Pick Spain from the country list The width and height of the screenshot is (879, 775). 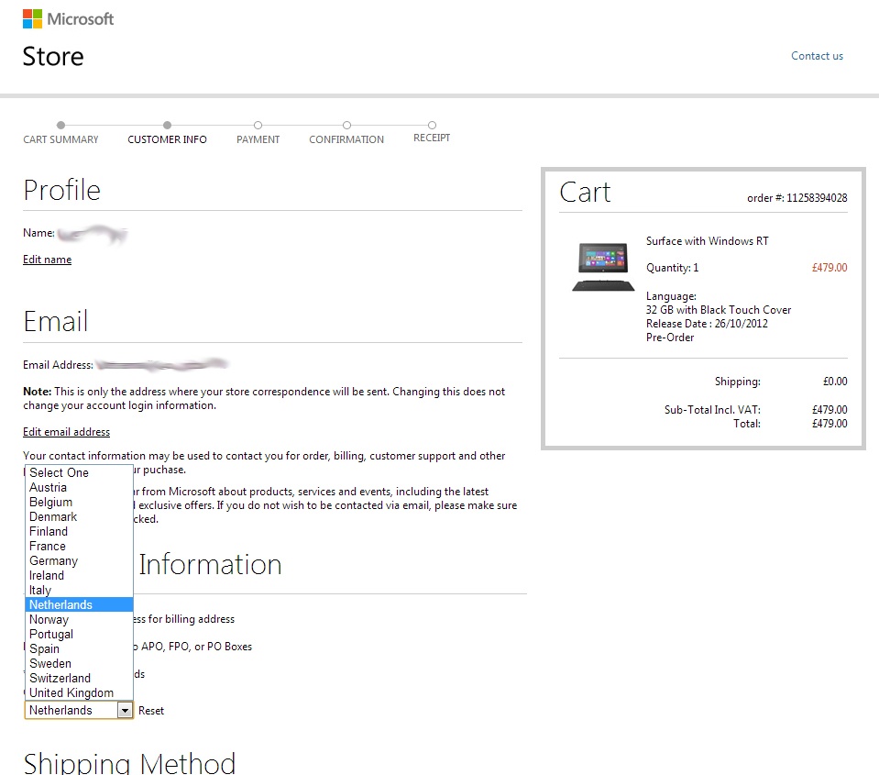click(x=79, y=648)
